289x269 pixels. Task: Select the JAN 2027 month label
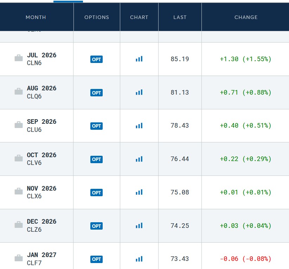tap(41, 255)
